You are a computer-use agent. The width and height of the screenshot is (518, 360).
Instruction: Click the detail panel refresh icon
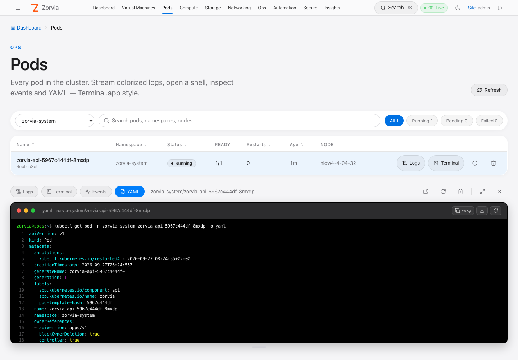(443, 192)
